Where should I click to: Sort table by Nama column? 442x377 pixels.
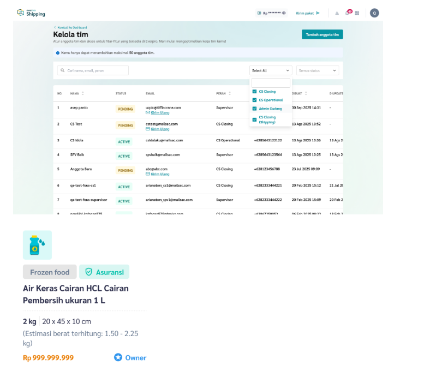point(82,93)
